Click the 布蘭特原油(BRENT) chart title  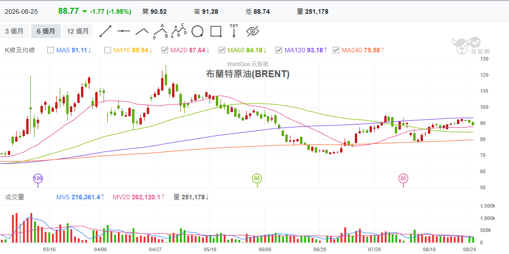click(x=248, y=74)
